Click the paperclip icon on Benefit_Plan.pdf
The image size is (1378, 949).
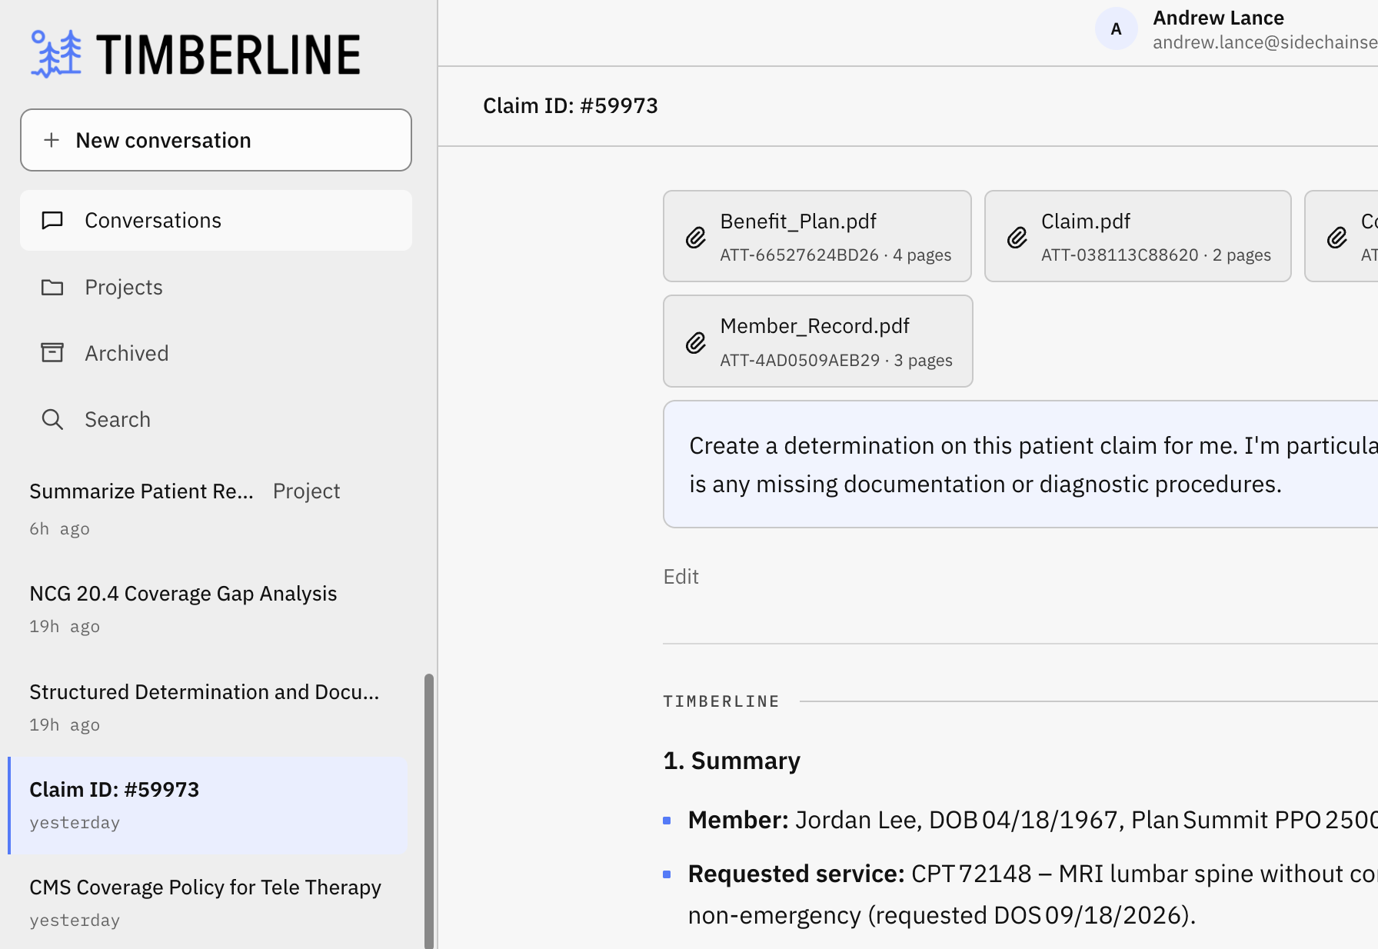pyautogui.click(x=696, y=237)
